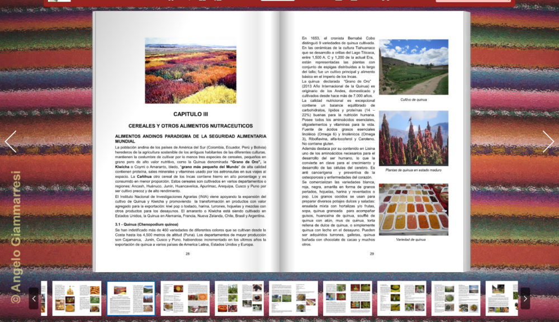Open the thumbnail just before the highlighted spread
The width and height of the screenshot is (559, 322).
(77, 299)
